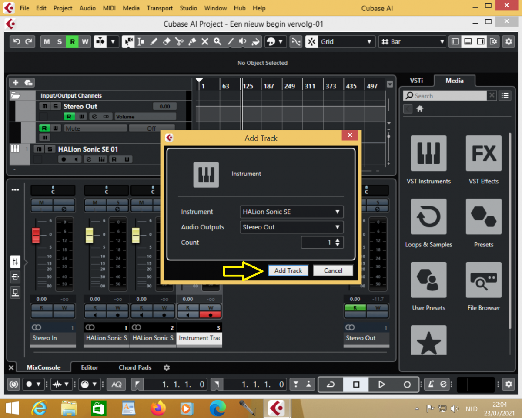The width and height of the screenshot is (522, 418).
Task: Open File Browser in Media panel
Action: [x=484, y=280]
